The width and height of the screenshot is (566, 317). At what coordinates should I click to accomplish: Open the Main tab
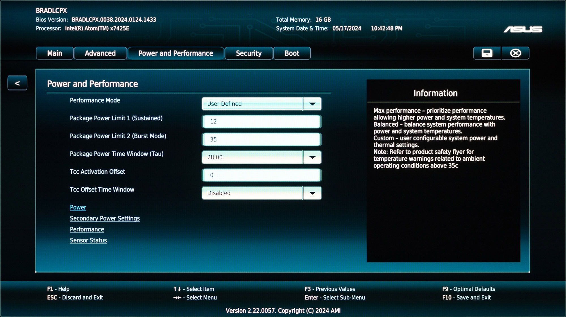point(54,53)
